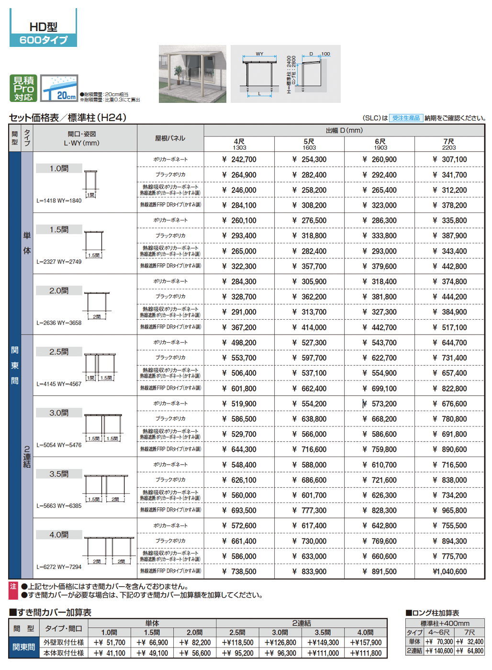Click the 3.0間 two-unit frontage diagram
Viewport: 492px width, 670px height.
click(103, 428)
